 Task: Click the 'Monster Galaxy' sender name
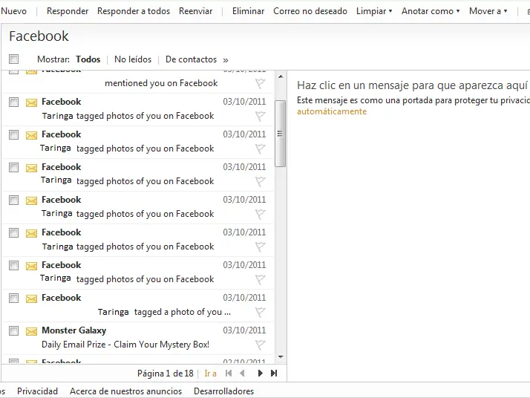tap(74, 330)
